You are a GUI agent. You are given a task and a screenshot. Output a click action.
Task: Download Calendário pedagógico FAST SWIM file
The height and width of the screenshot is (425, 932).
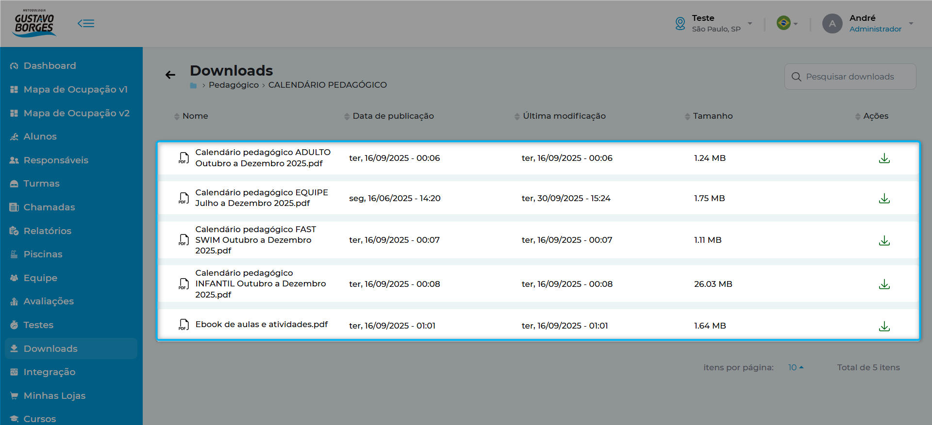[x=884, y=241]
